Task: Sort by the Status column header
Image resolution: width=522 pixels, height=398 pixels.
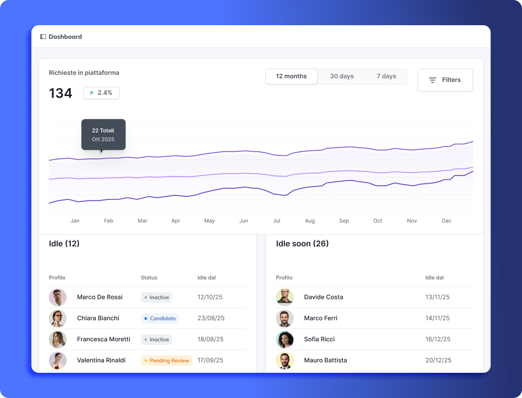Action: coord(149,278)
